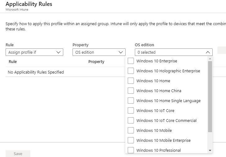Check the Windows 10 Mobile option
The image size is (226, 157).
131,130
